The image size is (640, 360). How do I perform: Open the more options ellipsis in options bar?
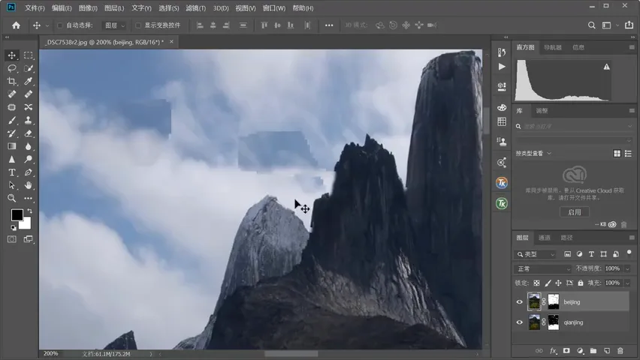tap(329, 25)
